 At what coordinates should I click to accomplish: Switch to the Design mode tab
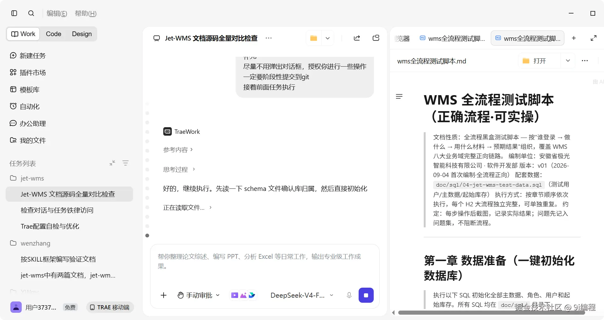[82, 34]
